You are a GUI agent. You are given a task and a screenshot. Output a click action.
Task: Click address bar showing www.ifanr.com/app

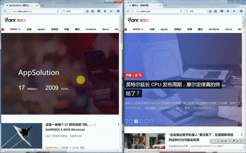click(x=34, y=11)
